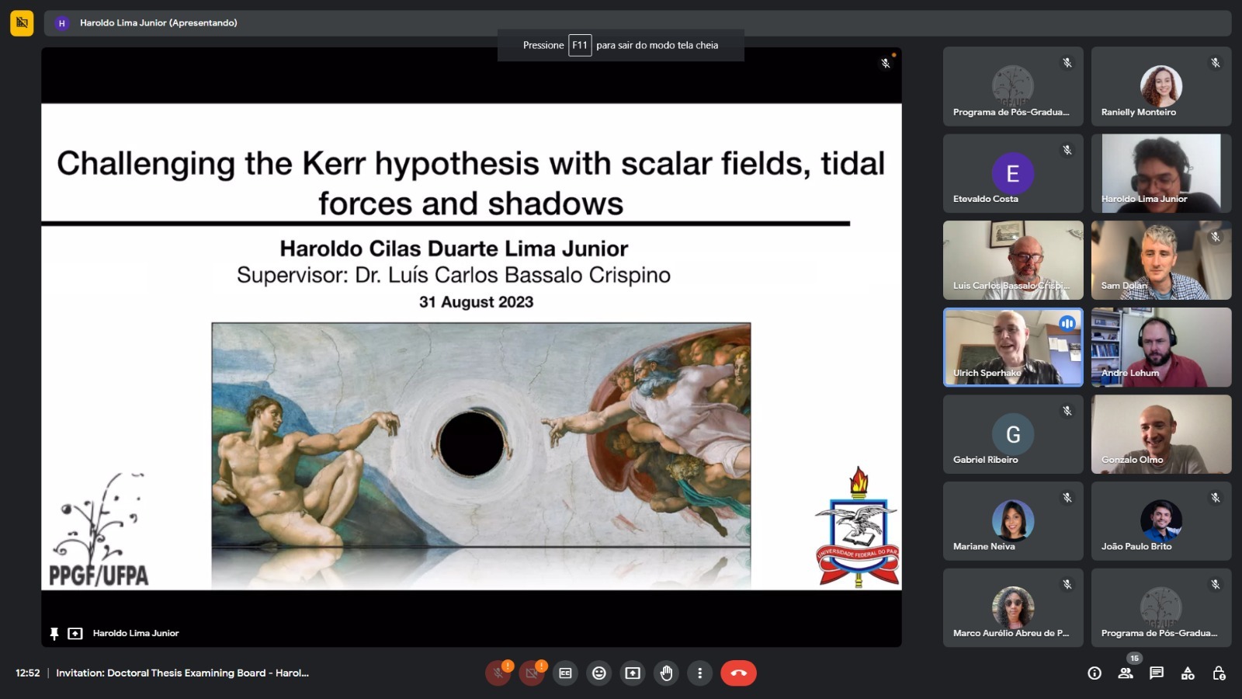Click G avatar of Gabriel Ribeiro
The width and height of the screenshot is (1242, 699).
coord(1013,434)
